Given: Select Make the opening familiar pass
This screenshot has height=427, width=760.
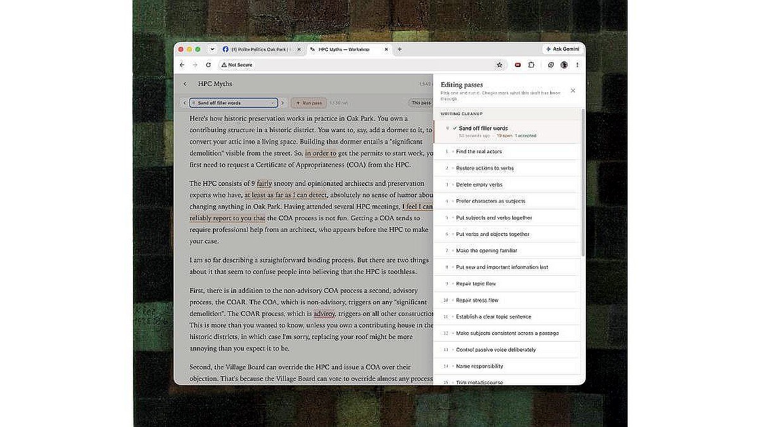Looking at the screenshot, I should pos(507,251).
